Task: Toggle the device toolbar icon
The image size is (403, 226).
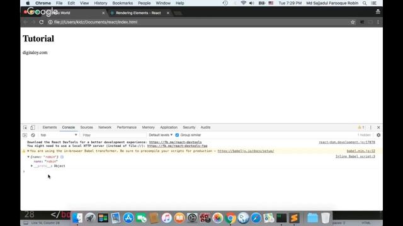Action: [x=33, y=127]
